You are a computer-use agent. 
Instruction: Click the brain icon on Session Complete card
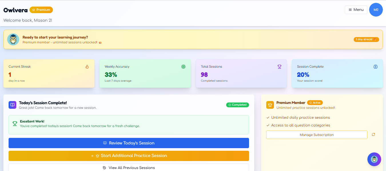pos(375,67)
